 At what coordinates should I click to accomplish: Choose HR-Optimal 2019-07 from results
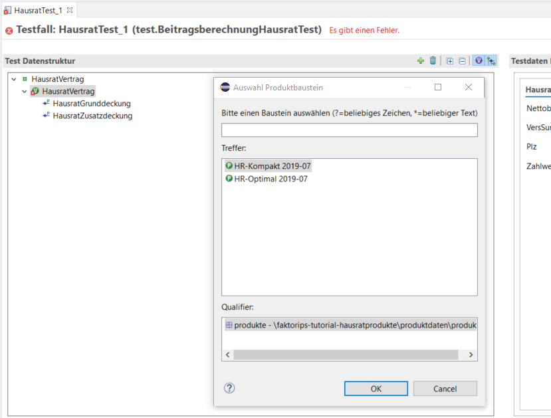pos(271,179)
